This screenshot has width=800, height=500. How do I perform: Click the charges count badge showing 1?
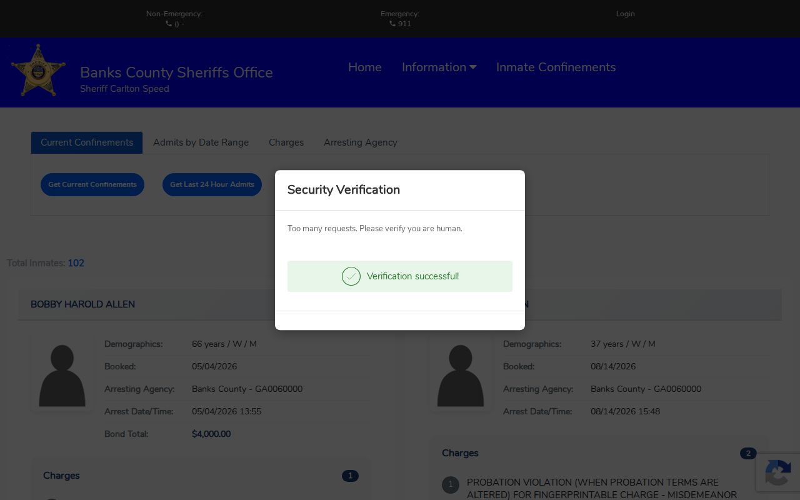point(350,476)
